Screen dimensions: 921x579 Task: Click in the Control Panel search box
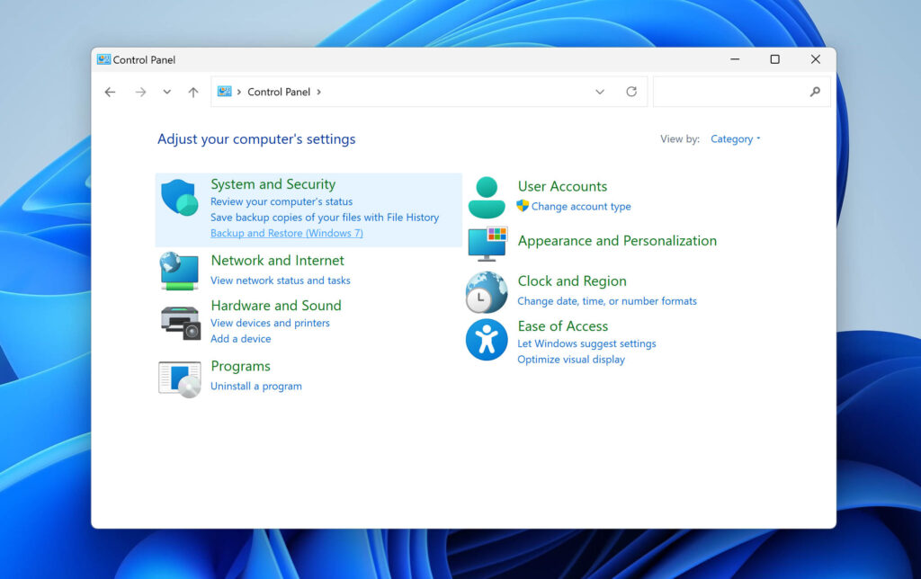[x=742, y=92]
